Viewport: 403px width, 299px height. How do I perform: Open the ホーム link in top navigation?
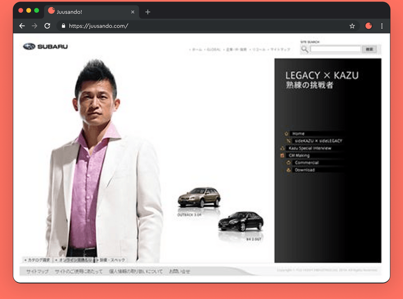(x=197, y=50)
